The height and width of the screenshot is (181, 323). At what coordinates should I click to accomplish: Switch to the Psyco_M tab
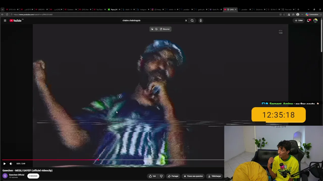coord(114,10)
